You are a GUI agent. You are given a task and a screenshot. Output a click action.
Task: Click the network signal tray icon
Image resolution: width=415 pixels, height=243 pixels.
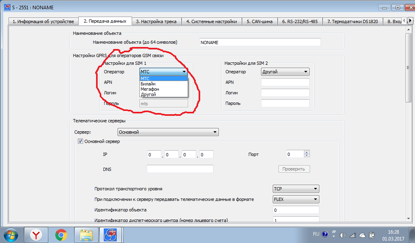353,235
